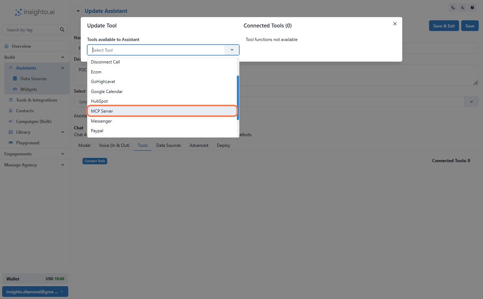Select MCP Server from the tool list
Screen dimensions: 483x299
162,111
